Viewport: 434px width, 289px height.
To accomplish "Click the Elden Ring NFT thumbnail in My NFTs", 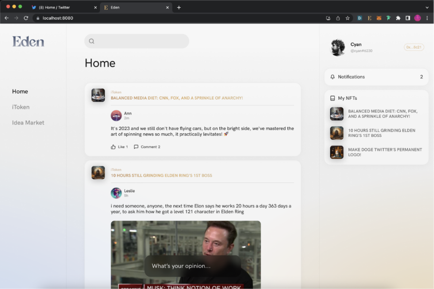I will 336,133.
